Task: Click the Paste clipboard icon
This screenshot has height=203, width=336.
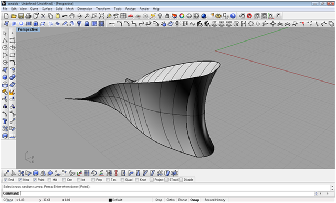Action: pos(57,16)
